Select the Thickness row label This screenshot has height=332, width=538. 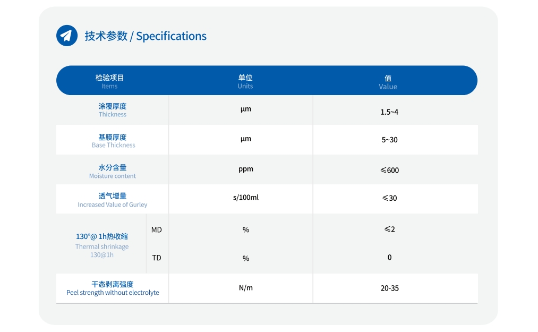tap(113, 110)
